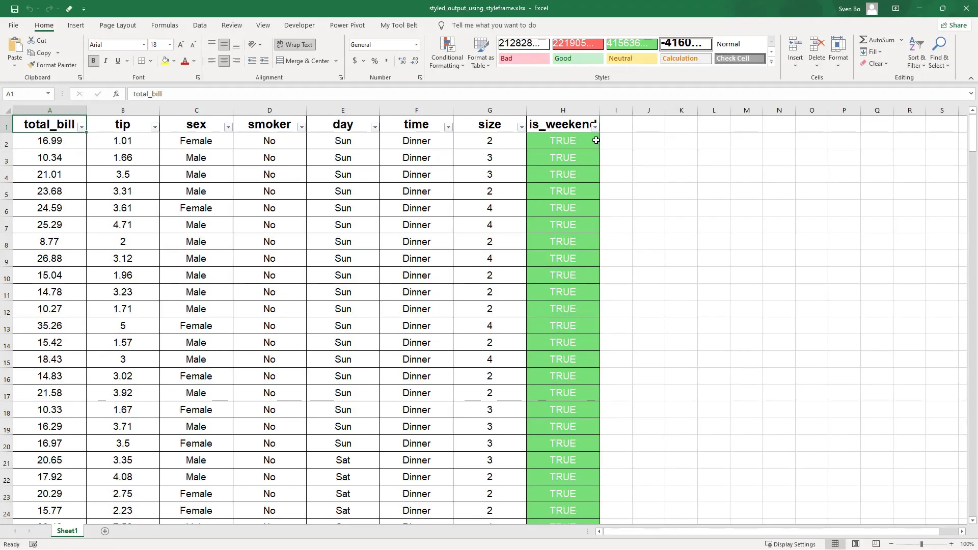Screen dimensions: 978x550
Task: Open the Page Layout ribbon tab
Action: 118,25
